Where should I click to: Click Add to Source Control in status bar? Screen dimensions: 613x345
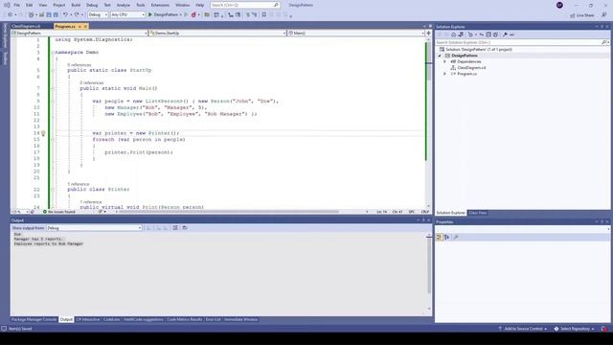click(x=523, y=329)
